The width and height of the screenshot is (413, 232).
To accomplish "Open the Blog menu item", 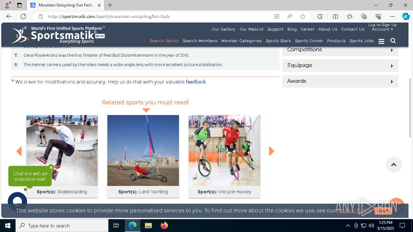I will (292, 29).
